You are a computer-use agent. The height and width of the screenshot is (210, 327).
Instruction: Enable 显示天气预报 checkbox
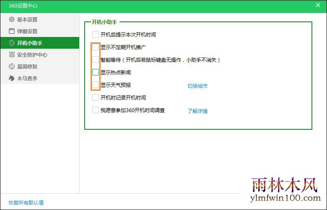click(96, 85)
